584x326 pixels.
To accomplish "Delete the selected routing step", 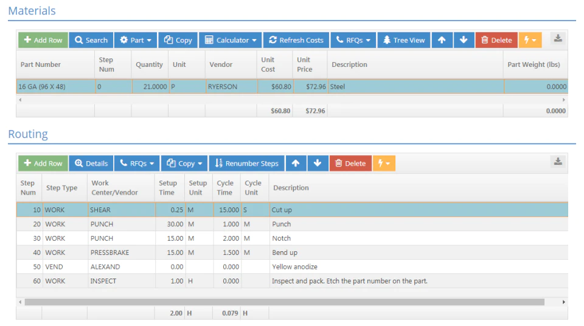I will coord(350,163).
